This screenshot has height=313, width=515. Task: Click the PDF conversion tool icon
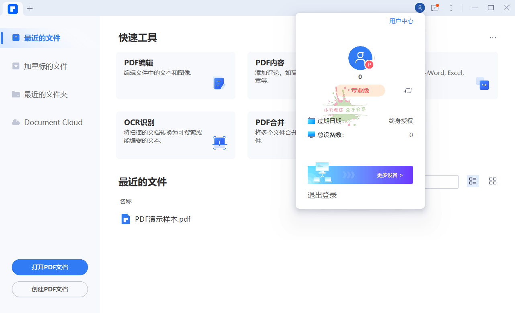coord(482,83)
